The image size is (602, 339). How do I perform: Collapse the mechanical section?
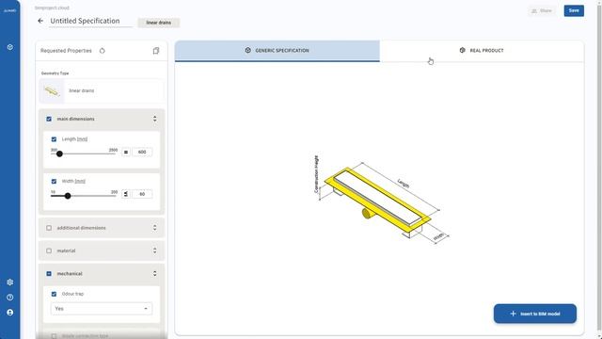(x=154, y=274)
